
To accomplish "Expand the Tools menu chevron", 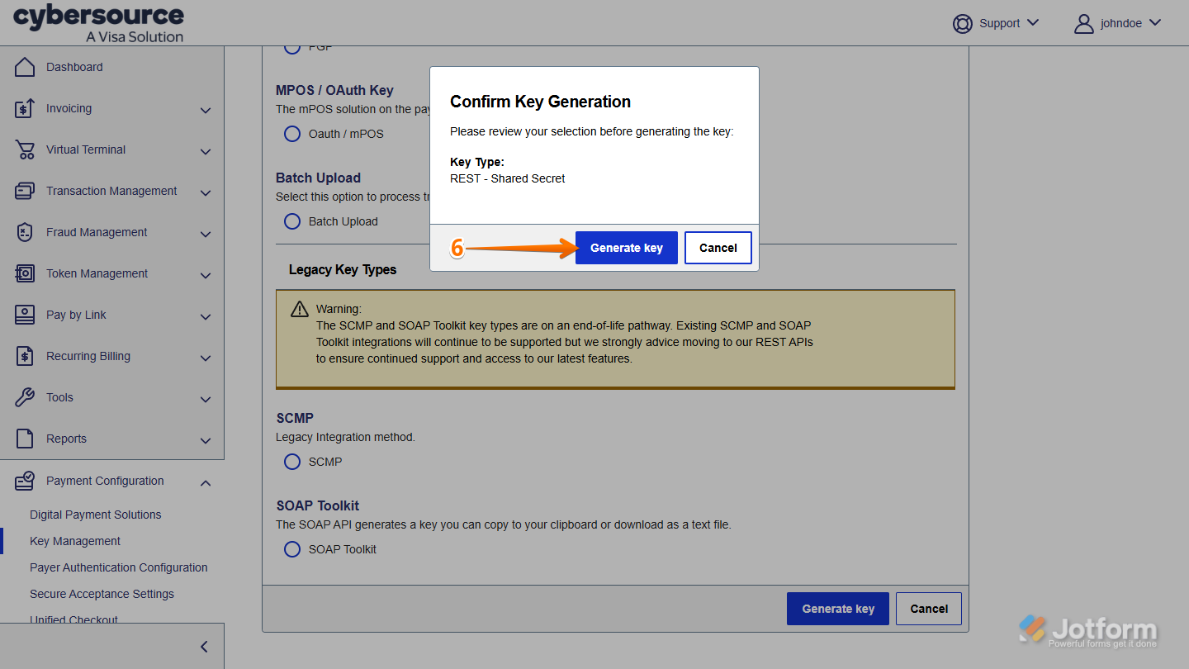I will click(206, 400).
